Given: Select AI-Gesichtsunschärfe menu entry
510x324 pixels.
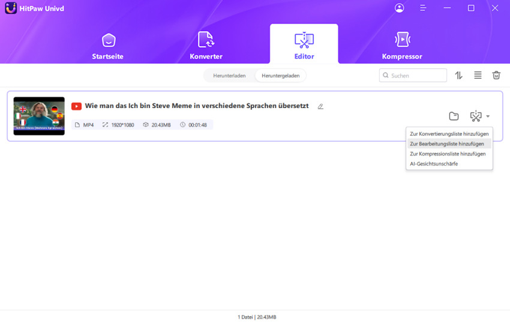Looking at the screenshot, I should tap(449, 164).
